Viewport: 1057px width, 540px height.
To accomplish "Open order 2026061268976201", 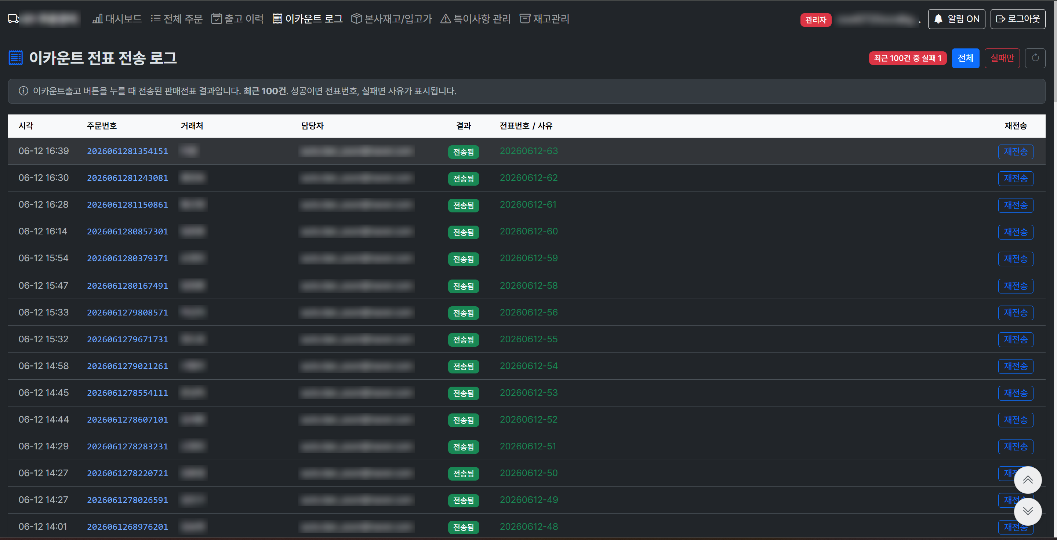I will click(127, 527).
